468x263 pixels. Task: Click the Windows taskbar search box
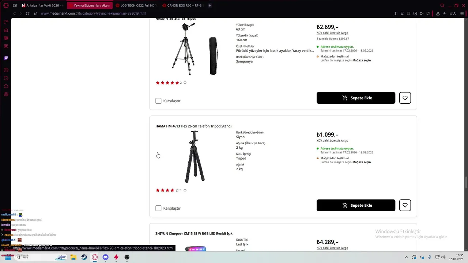pos(40,257)
